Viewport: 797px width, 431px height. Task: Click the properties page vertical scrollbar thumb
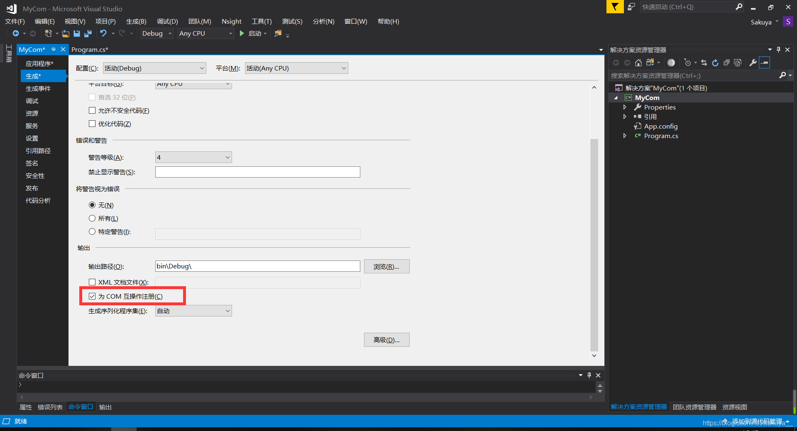(x=594, y=245)
